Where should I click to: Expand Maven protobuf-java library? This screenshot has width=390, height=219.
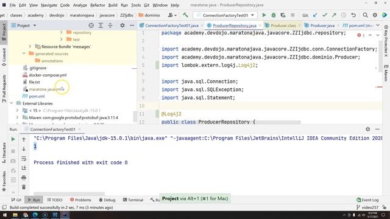18,117
